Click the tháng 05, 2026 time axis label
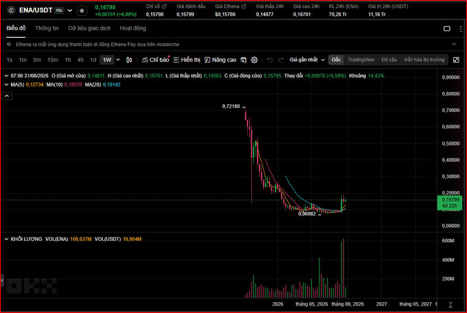Viewport: 467px width, 313px height. (x=312, y=304)
